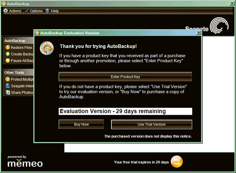Viewport: 236px width, 173px height.
Task: Close the main AutoBackup window
Action: [x=232, y=4]
